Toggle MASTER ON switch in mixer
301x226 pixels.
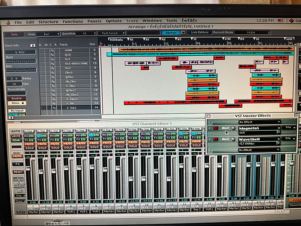(19, 191)
